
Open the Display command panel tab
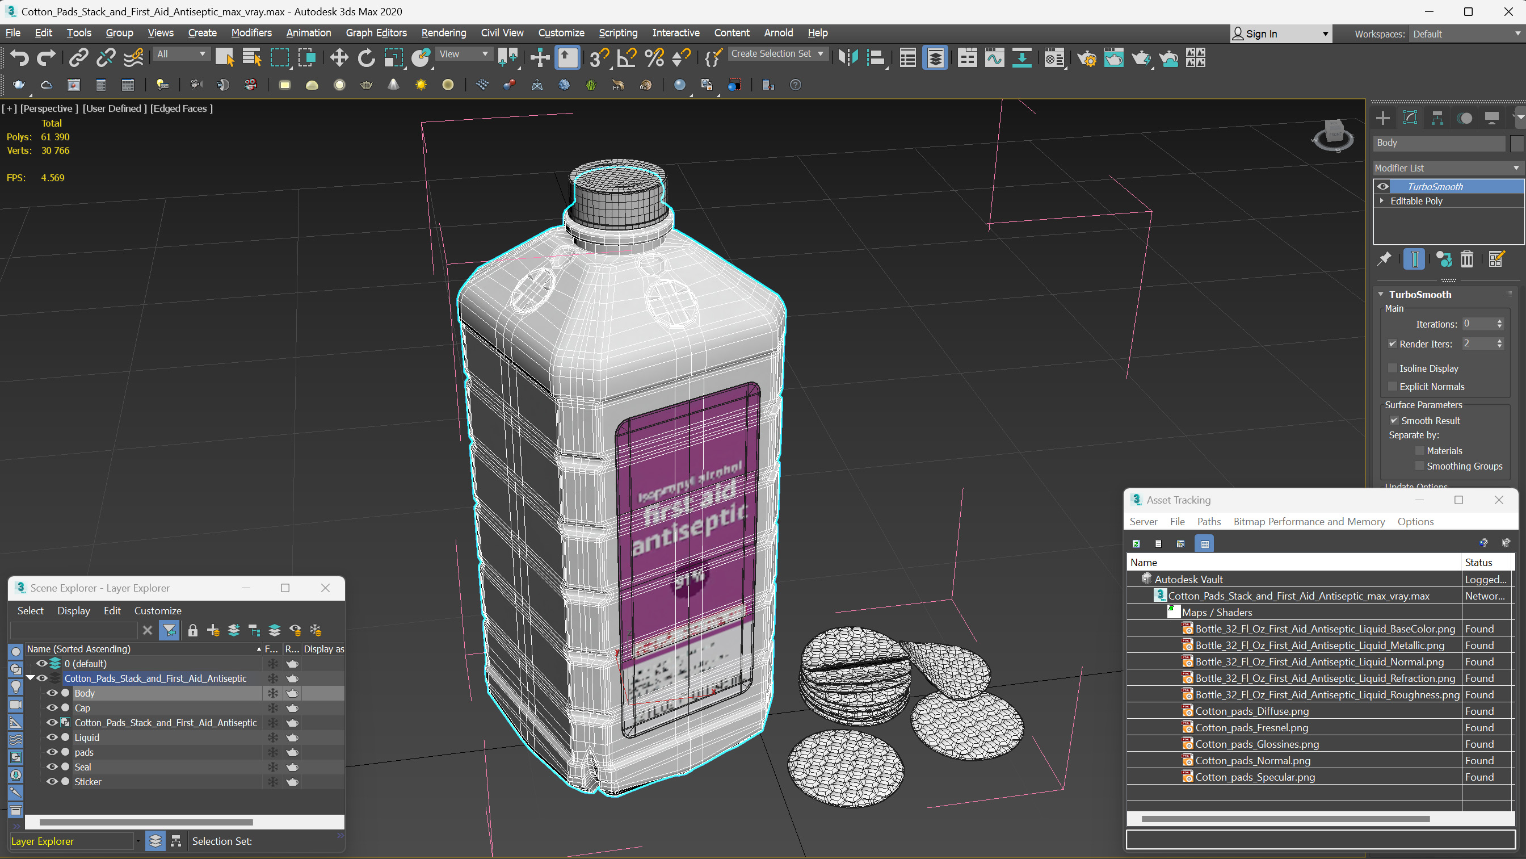pos(1491,118)
